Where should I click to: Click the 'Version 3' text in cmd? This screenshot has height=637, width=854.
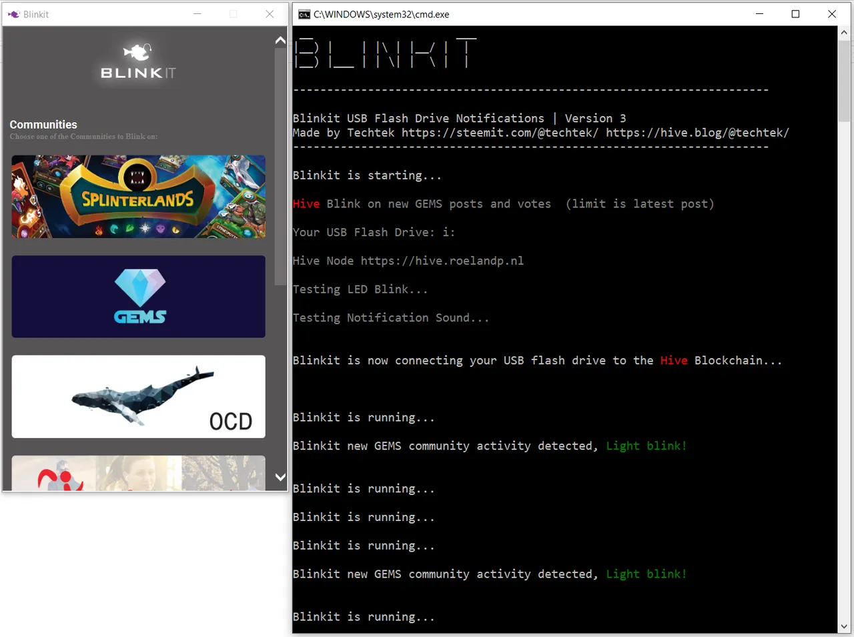tap(595, 118)
